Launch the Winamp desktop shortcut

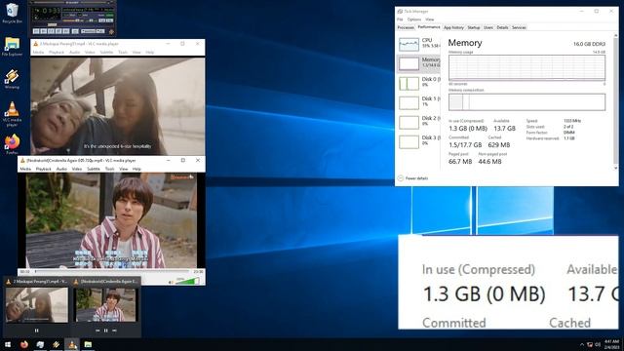tap(12, 79)
